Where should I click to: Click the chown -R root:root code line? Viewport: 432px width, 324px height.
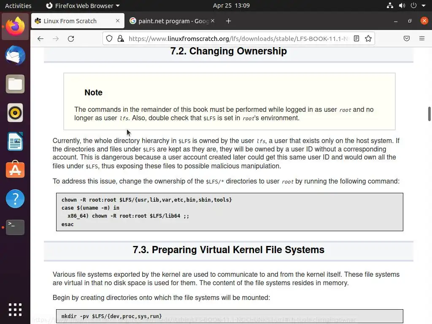(x=146, y=200)
